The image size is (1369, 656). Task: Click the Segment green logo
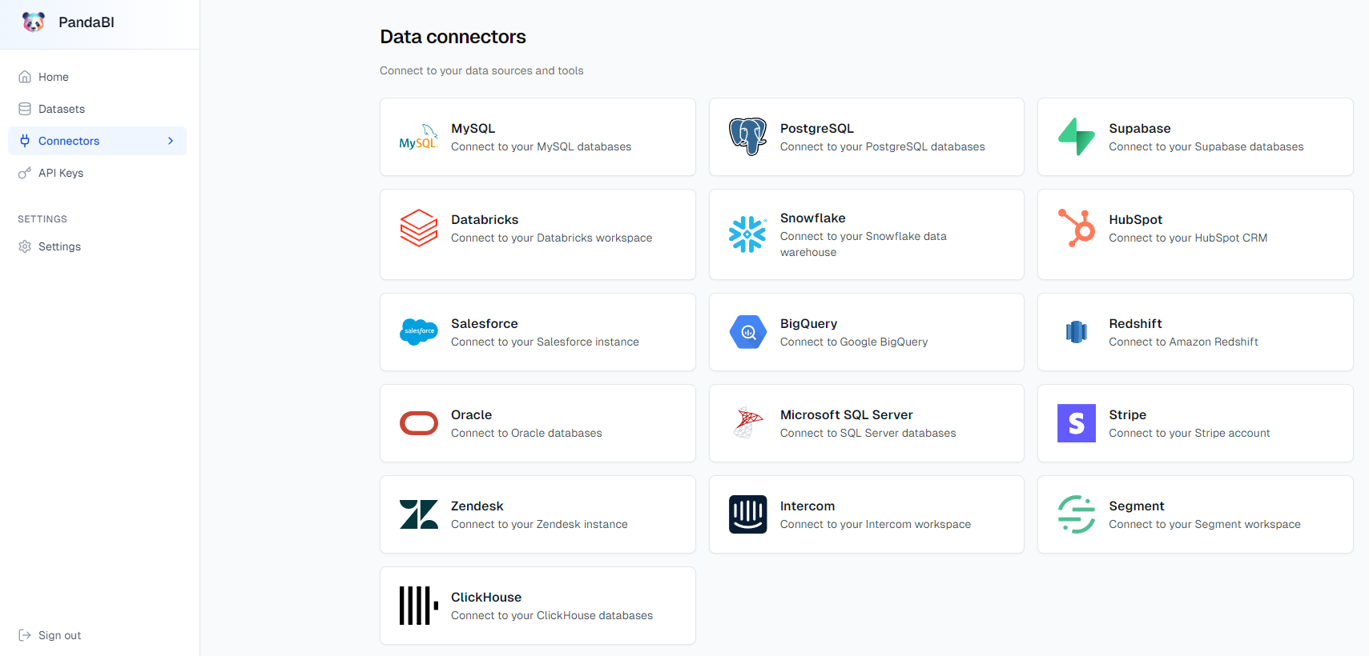pyautogui.click(x=1077, y=514)
